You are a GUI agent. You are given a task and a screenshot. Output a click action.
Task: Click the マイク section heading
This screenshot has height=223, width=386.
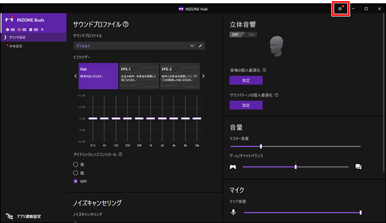click(237, 190)
